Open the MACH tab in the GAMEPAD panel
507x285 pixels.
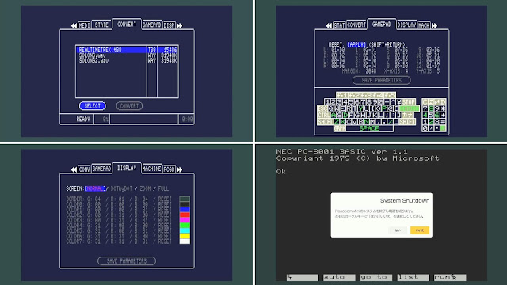[424, 25]
